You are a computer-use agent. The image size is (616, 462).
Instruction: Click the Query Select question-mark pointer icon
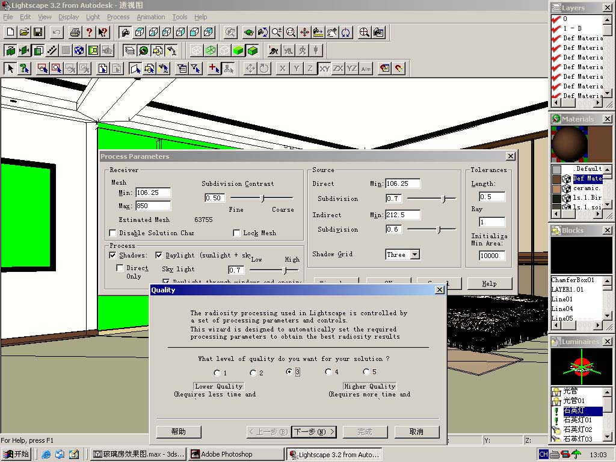24,69
